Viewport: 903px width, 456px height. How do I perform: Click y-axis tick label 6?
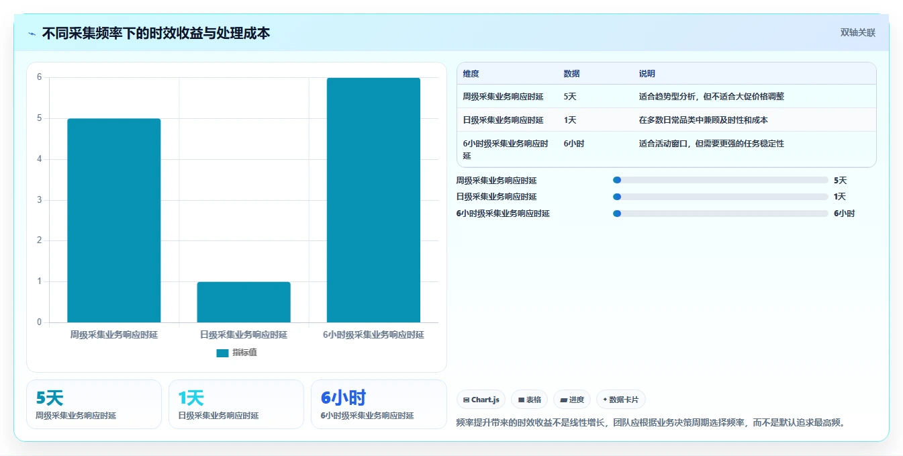[39, 77]
